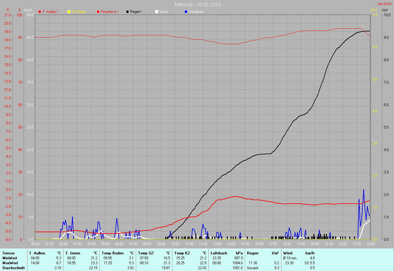394x271 pixels.
Task: Click the Luftdruck average value 1001.6
Action: 237,268
